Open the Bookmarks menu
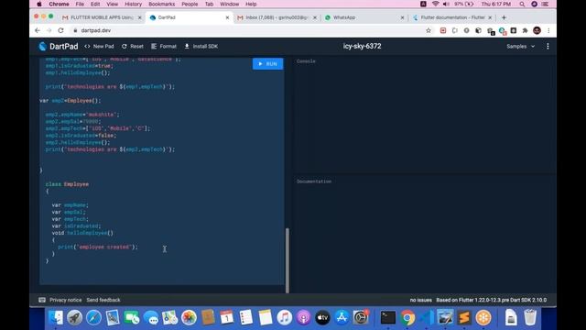The width and height of the screenshot is (586, 330). coord(161,4)
